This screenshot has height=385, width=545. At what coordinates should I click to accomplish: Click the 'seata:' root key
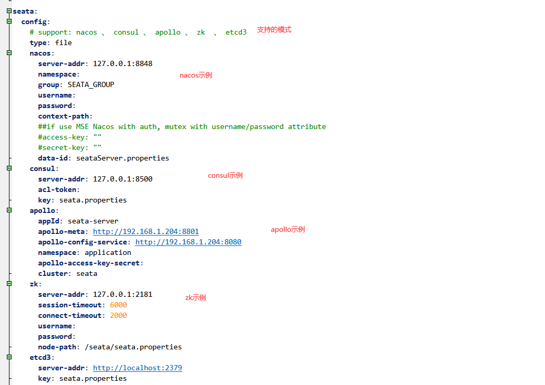point(25,12)
